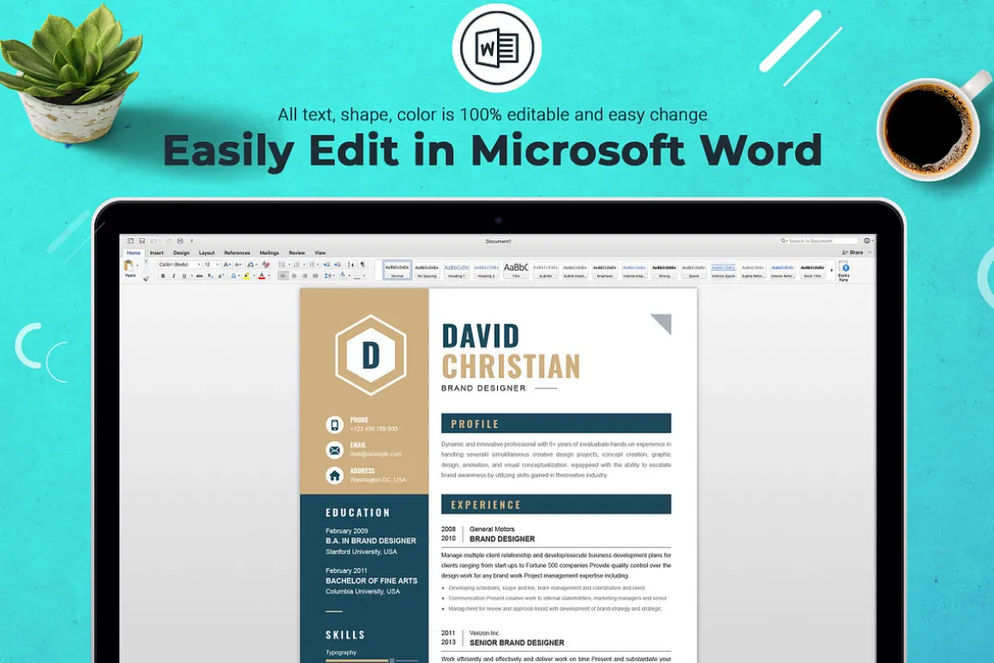Click the Multilevel list icon
The width and height of the screenshot is (994, 663).
coord(313,265)
